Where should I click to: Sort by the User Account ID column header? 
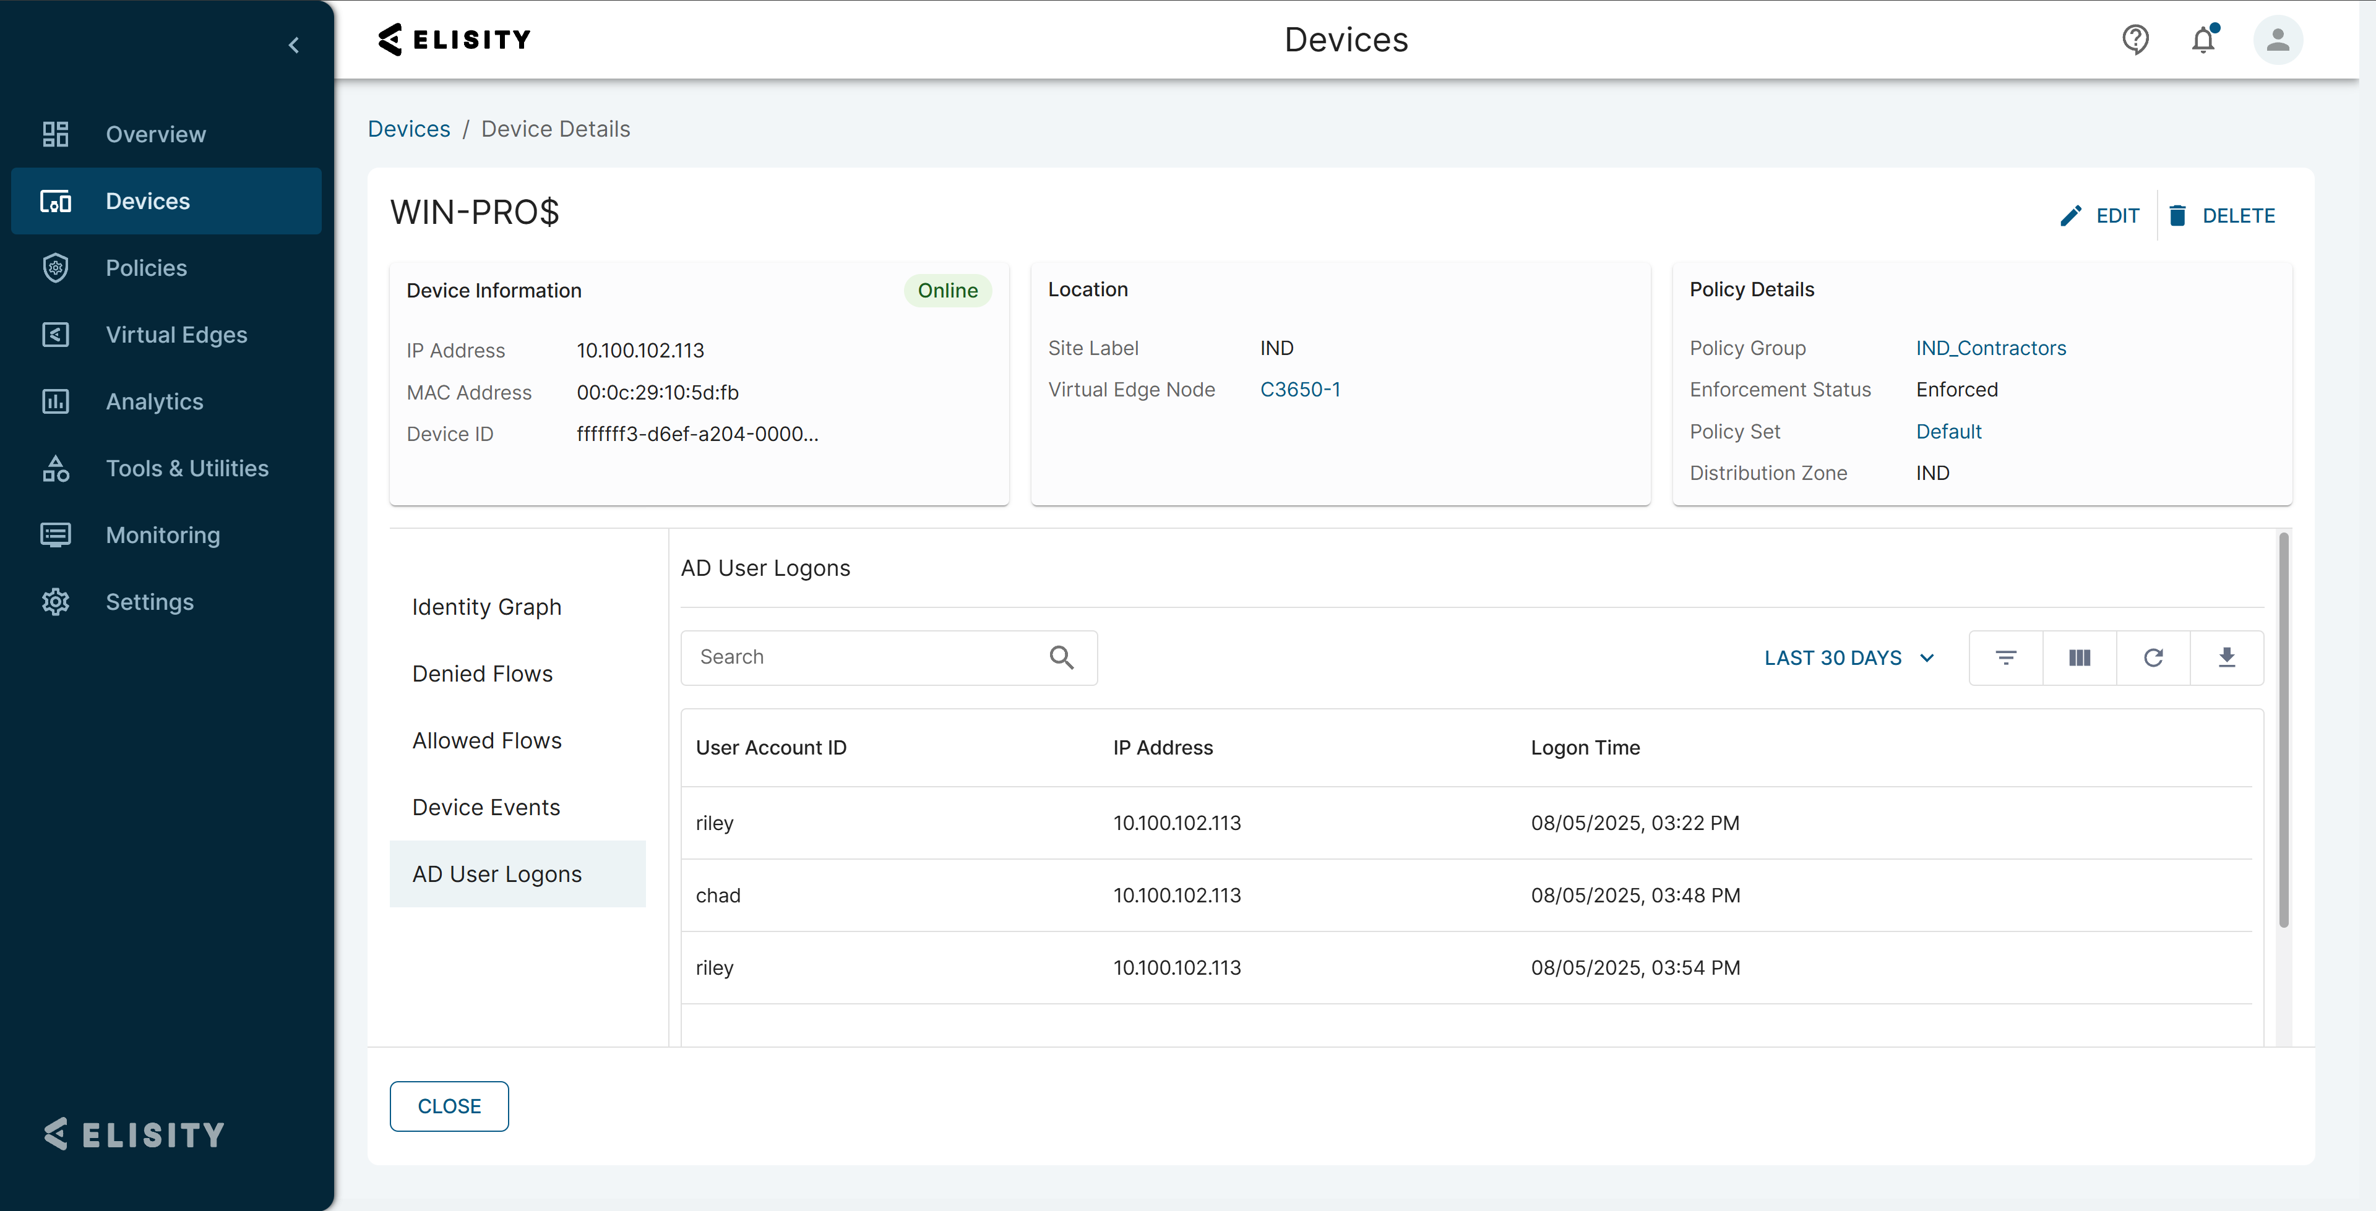pyautogui.click(x=771, y=748)
